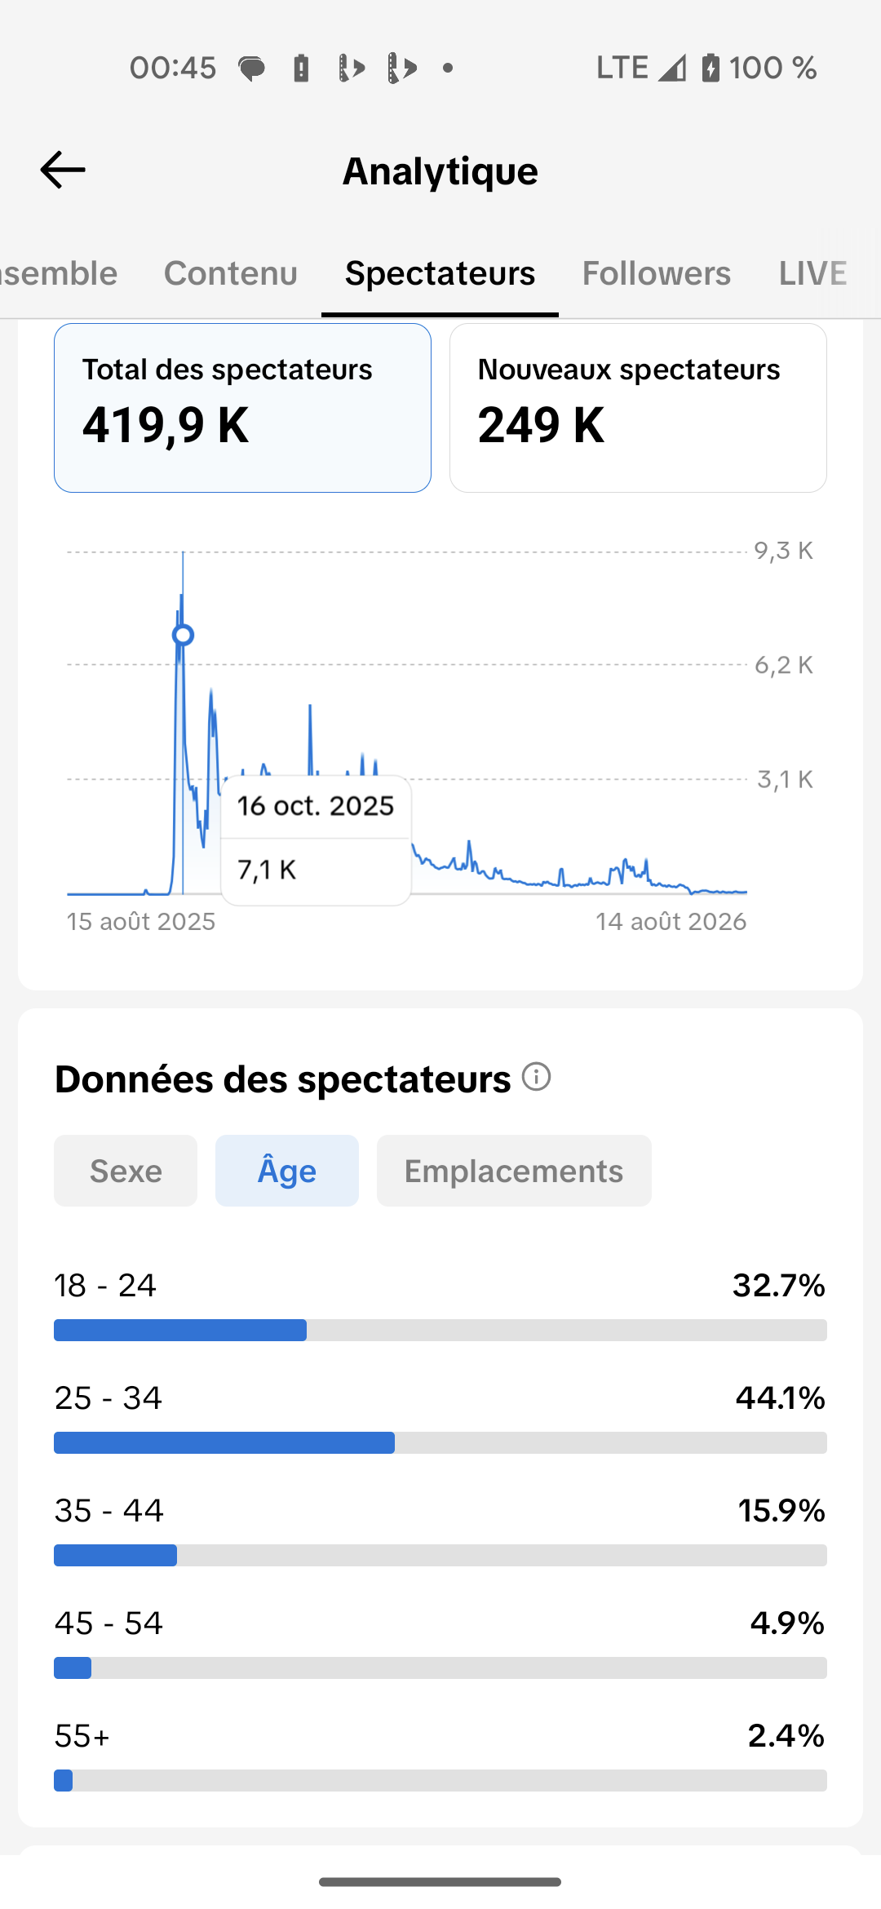Image resolution: width=881 pixels, height=1909 pixels.
Task: Show viewer data by Emplacements
Action: [514, 1171]
